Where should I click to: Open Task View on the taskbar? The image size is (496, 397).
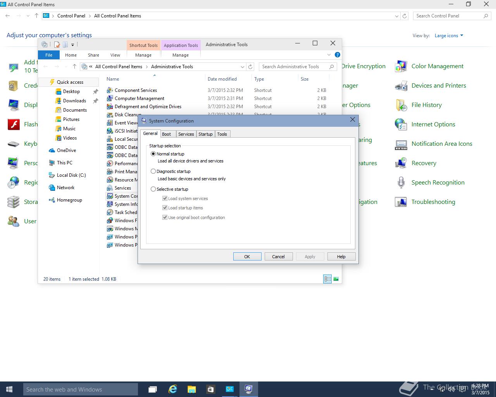click(x=153, y=389)
